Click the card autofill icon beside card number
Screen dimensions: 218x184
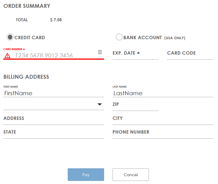pos(100,52)
